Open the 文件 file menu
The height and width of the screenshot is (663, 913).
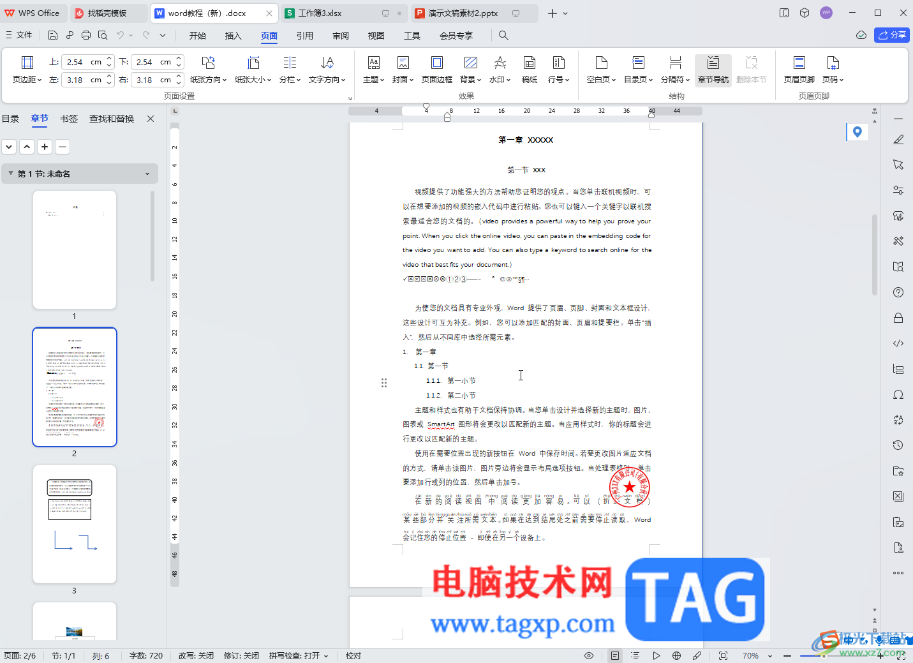(19, 35)
